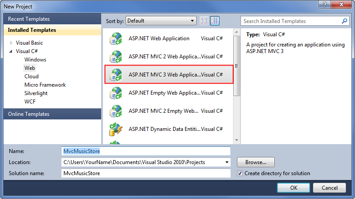
Task: Expand the Visual Basic tree node
Action: [11, 43]
